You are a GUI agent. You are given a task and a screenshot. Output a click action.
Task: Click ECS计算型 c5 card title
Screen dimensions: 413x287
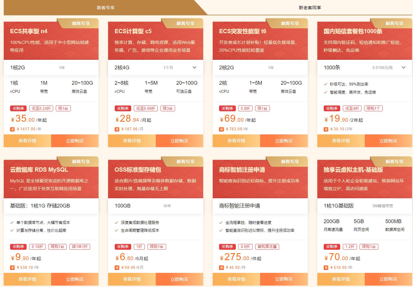133,31
